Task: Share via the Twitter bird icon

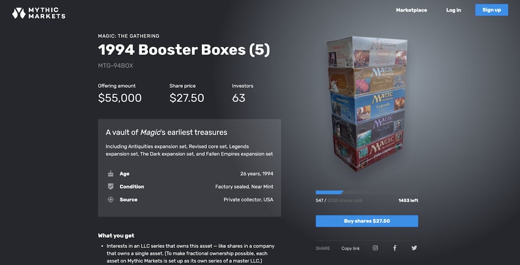Action: coord(414,248)
